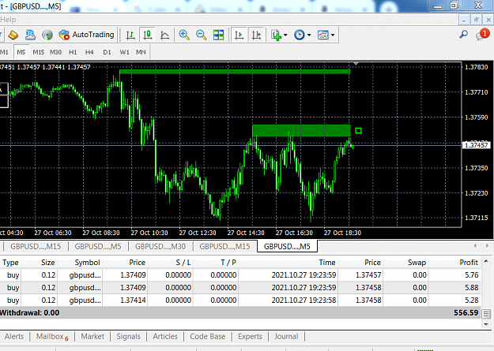The height and width of the screenshot is (351, 494).
Task: Select the M30 timeframe button
Action: pyautogui.click(x=56, y=52)
